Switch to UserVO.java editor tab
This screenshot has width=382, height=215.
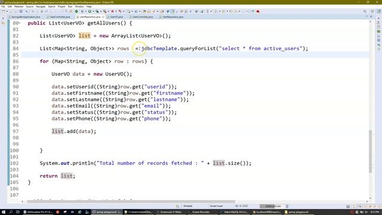point(116,17)
